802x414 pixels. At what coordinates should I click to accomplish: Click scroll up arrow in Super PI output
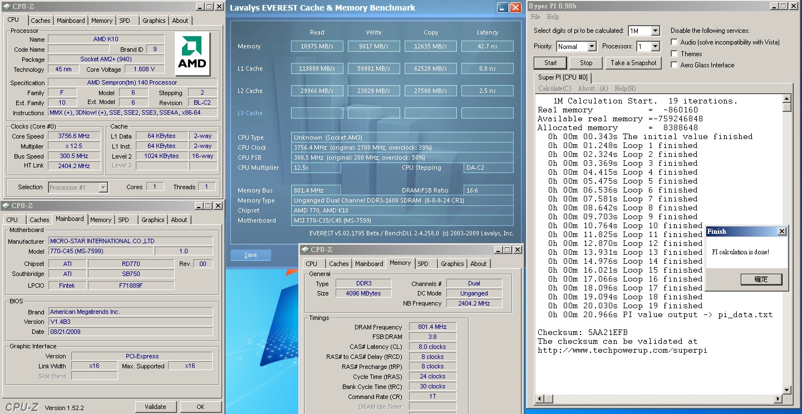787,98
